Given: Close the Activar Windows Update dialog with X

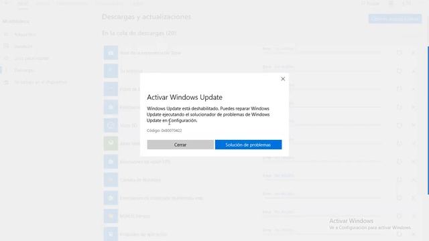Looking at the screenshot, I should [283, 79].
